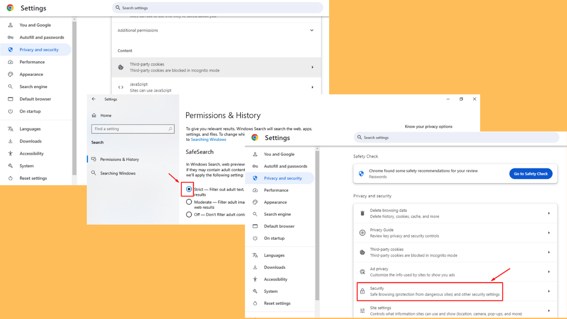This screenshot has height=319, width=567.
Task: Click Chrome logo in Safety Check Chrome window
Action: pos(255,137)
